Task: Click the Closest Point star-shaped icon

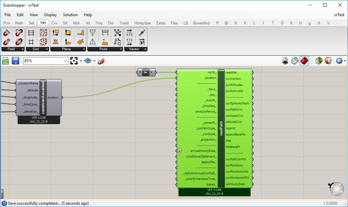Action: tap(118, 33)
